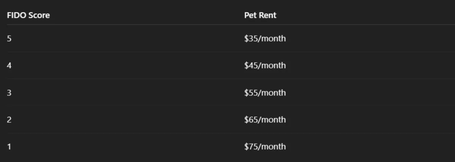Click the $45 amount in second row

point(251,65)
